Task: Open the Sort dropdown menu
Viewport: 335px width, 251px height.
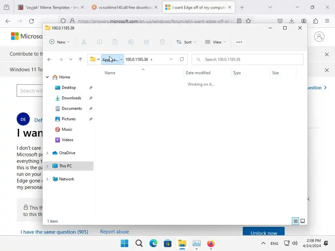Action: point(186,42)
